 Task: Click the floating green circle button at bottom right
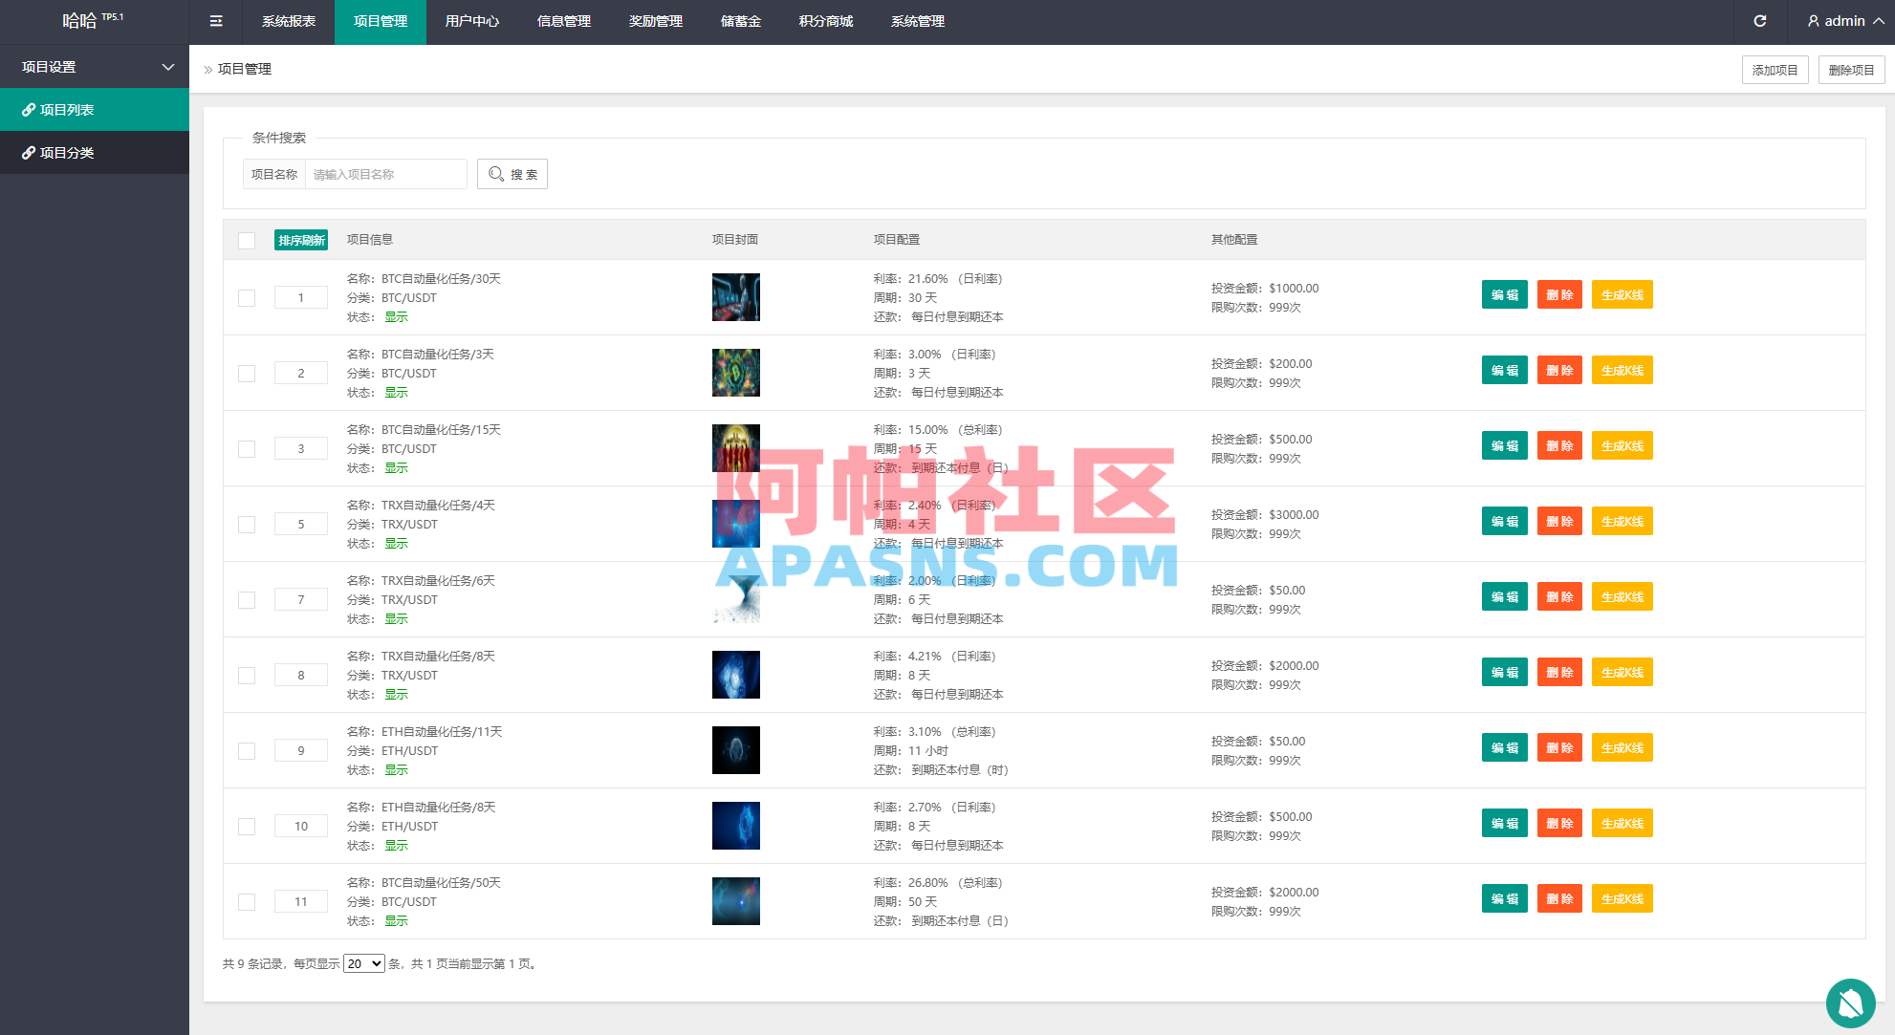(1850, 1003)
